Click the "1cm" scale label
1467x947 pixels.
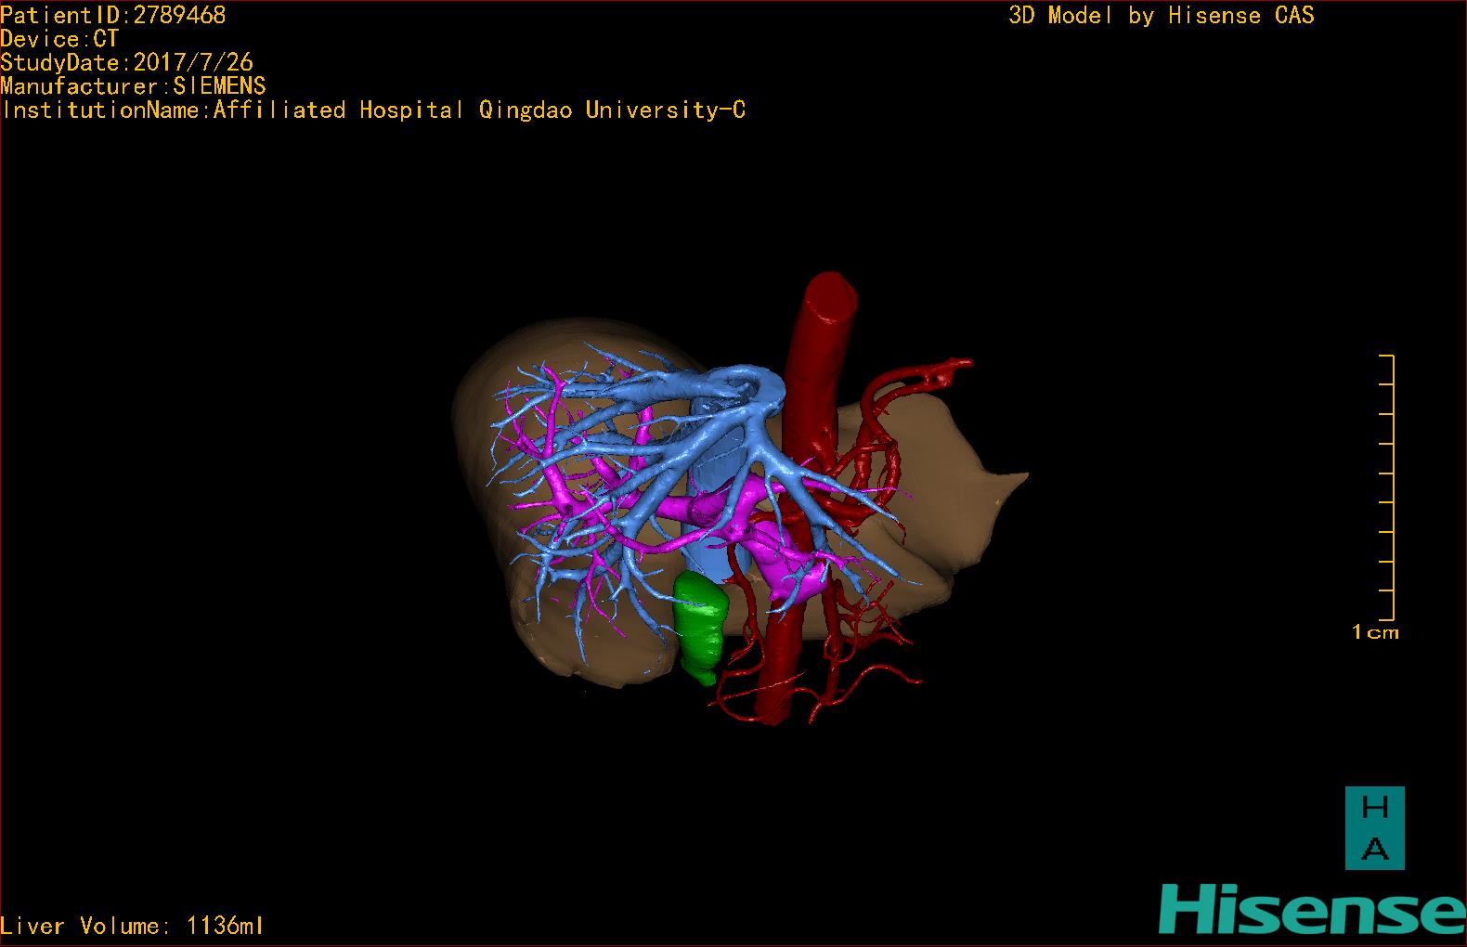click(1375, 632)
